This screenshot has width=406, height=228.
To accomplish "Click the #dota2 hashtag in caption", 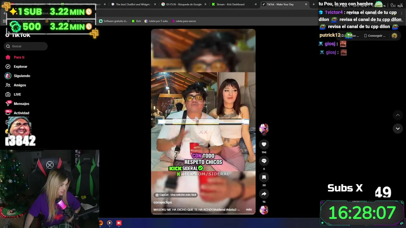I will click(x=232, y=210).
